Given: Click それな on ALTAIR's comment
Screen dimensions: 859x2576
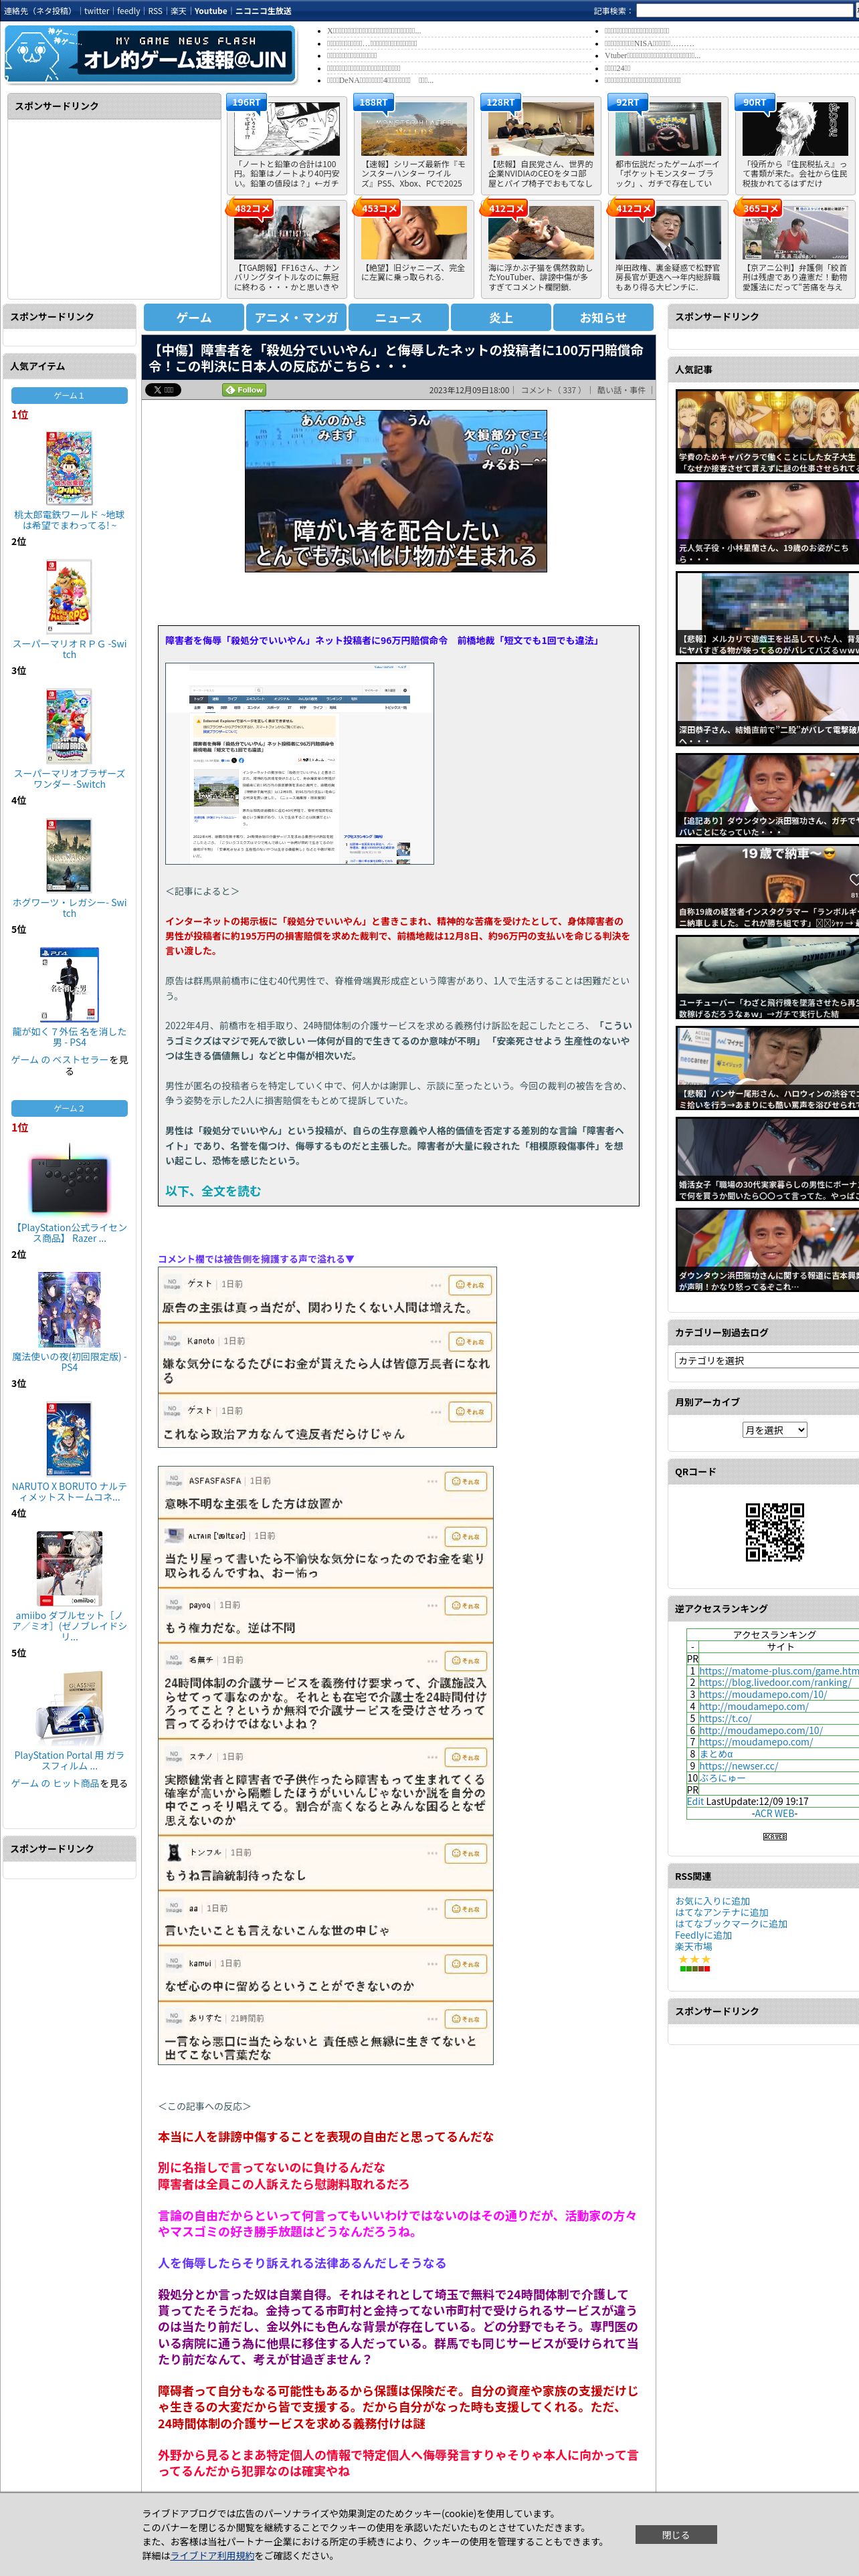Looking at the screenshot, I should (466, 1537).
